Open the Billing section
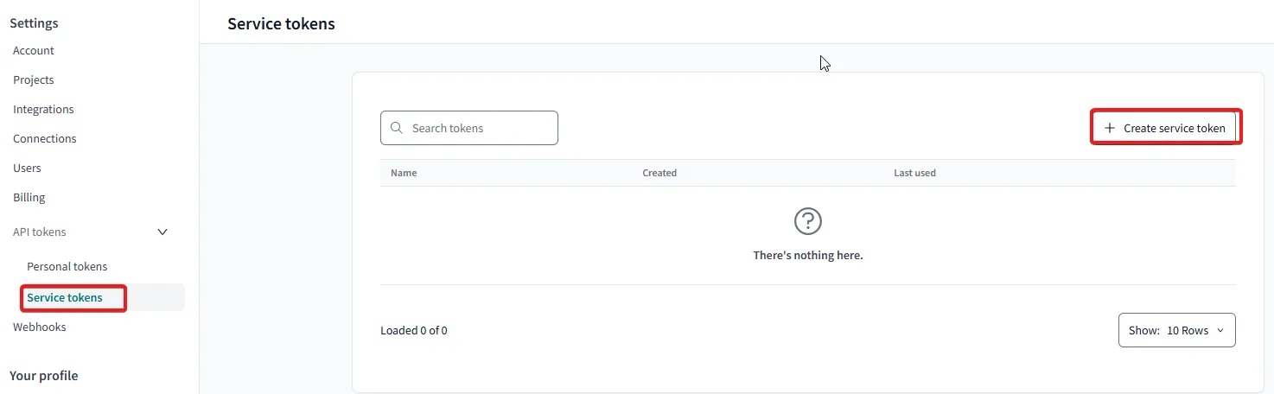This screenshot has width=1274, height=394. pos(29,197)
